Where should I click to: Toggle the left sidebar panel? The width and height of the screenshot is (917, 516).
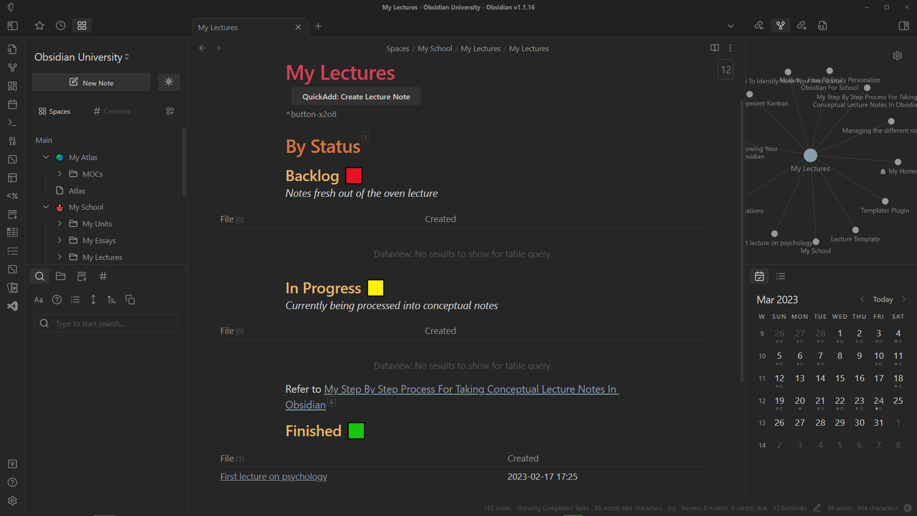point(13,26)
